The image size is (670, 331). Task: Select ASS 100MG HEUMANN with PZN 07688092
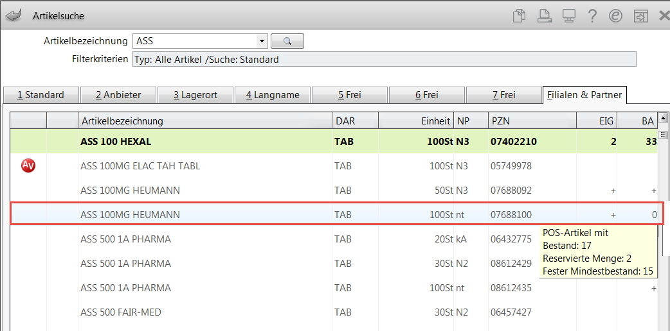pos(334,191)
